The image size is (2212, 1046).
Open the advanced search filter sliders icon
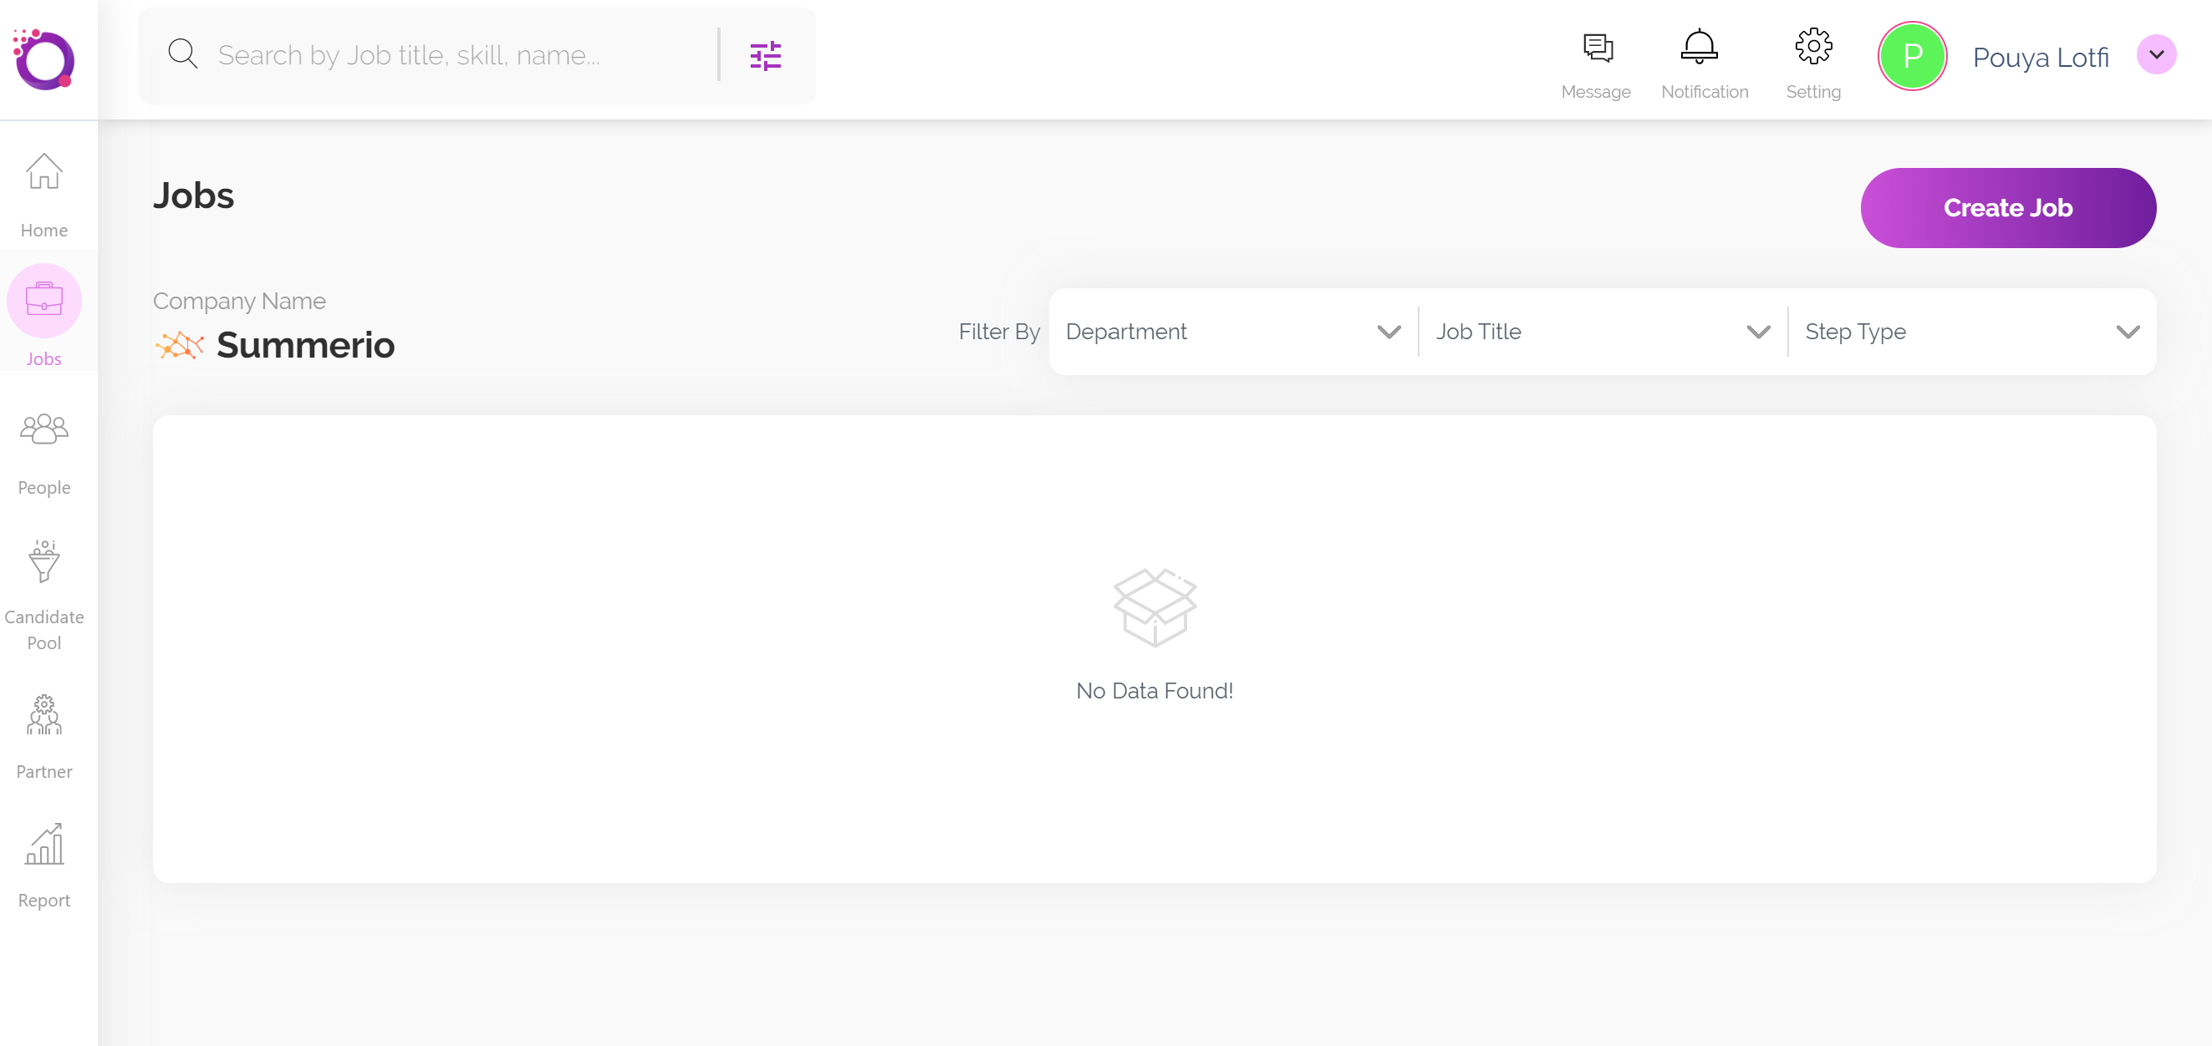[765, 56]
